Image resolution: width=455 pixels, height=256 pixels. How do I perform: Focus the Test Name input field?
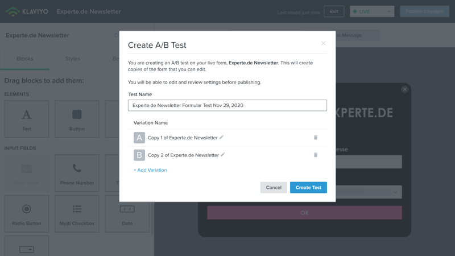coord(227,105)
